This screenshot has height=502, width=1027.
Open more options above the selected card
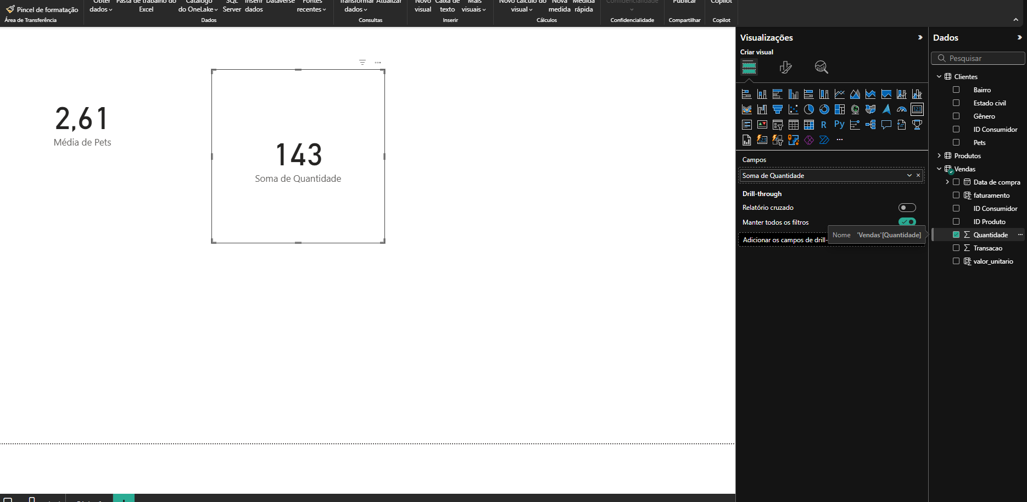[x=378, y=63]
